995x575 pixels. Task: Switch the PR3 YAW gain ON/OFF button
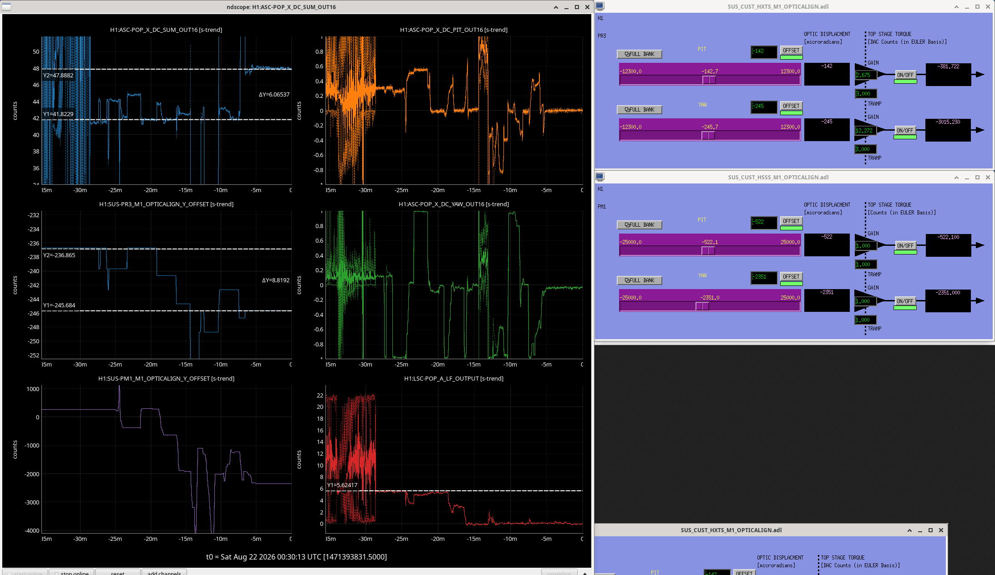[x=905, y=131]
